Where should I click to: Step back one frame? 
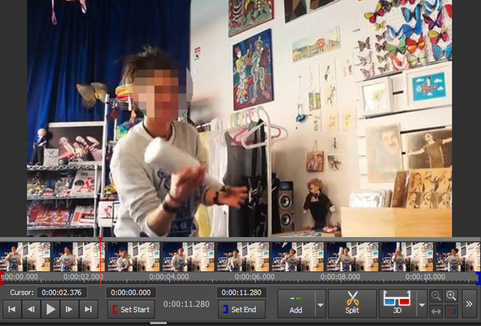click(31, 310)
